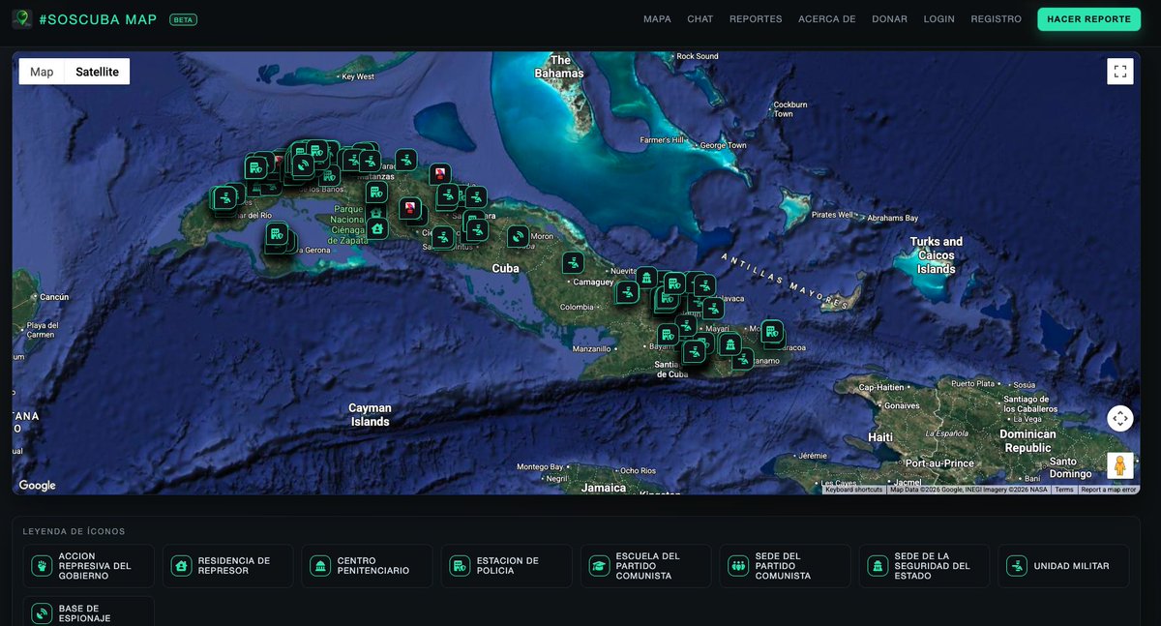
Task: Select military unit marker northwest of Camaguey
Action: pyautogui.click(x=573, y=262)
